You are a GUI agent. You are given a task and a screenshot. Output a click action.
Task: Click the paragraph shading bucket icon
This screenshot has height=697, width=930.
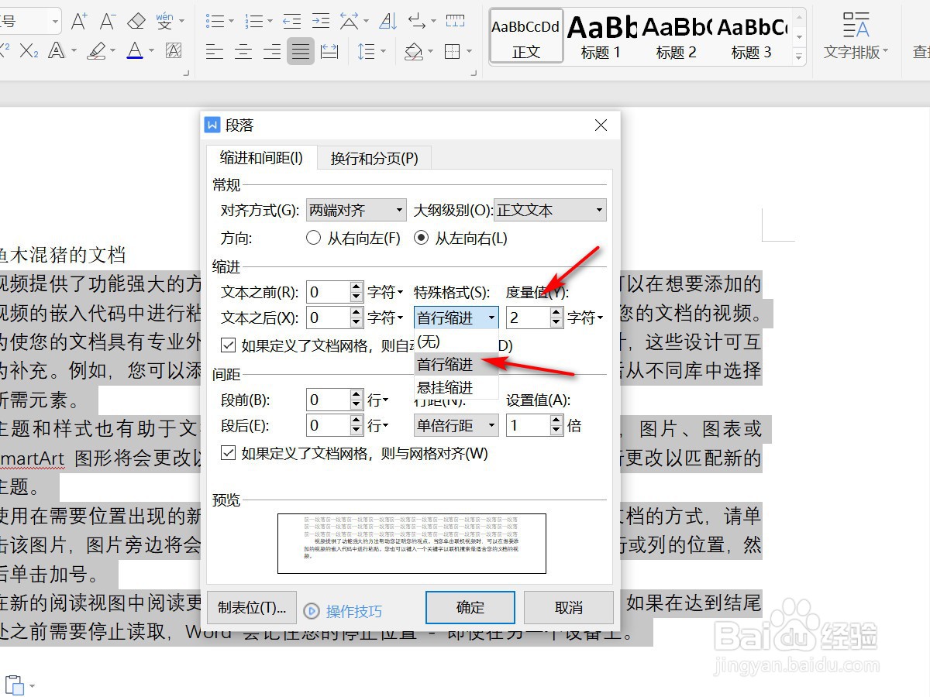pos(413,52)
